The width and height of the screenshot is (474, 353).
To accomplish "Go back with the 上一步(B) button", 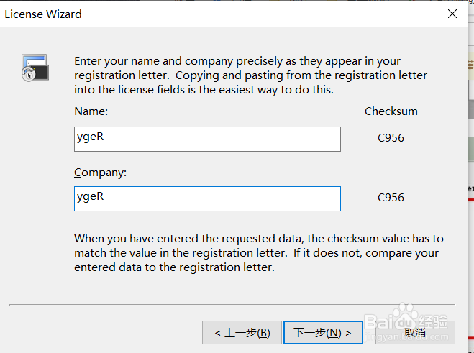I will [242, 333].
